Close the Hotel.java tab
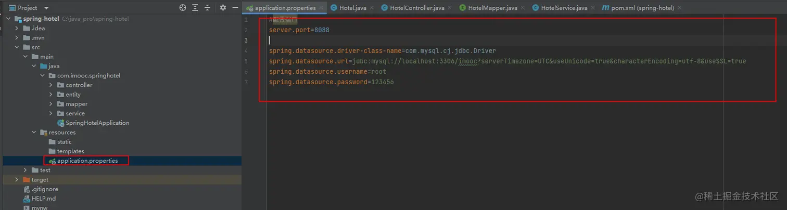 372,8
